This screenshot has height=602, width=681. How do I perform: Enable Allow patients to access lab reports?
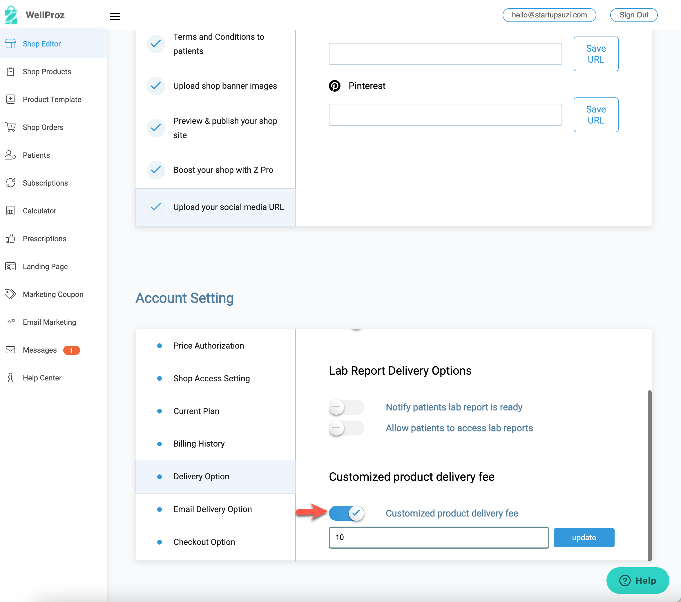(x=346, y=428)
